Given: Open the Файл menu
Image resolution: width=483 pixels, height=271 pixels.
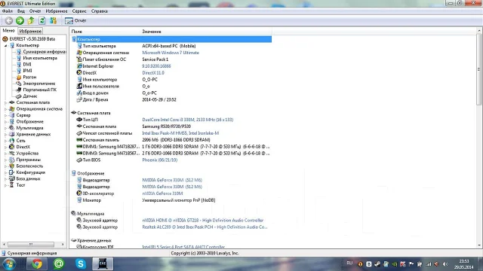Looking at the screenshot, I should [x=8, y=11].
